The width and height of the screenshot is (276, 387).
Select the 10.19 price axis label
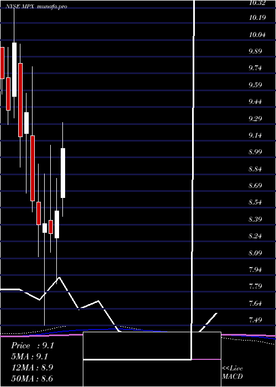point(258,18)
